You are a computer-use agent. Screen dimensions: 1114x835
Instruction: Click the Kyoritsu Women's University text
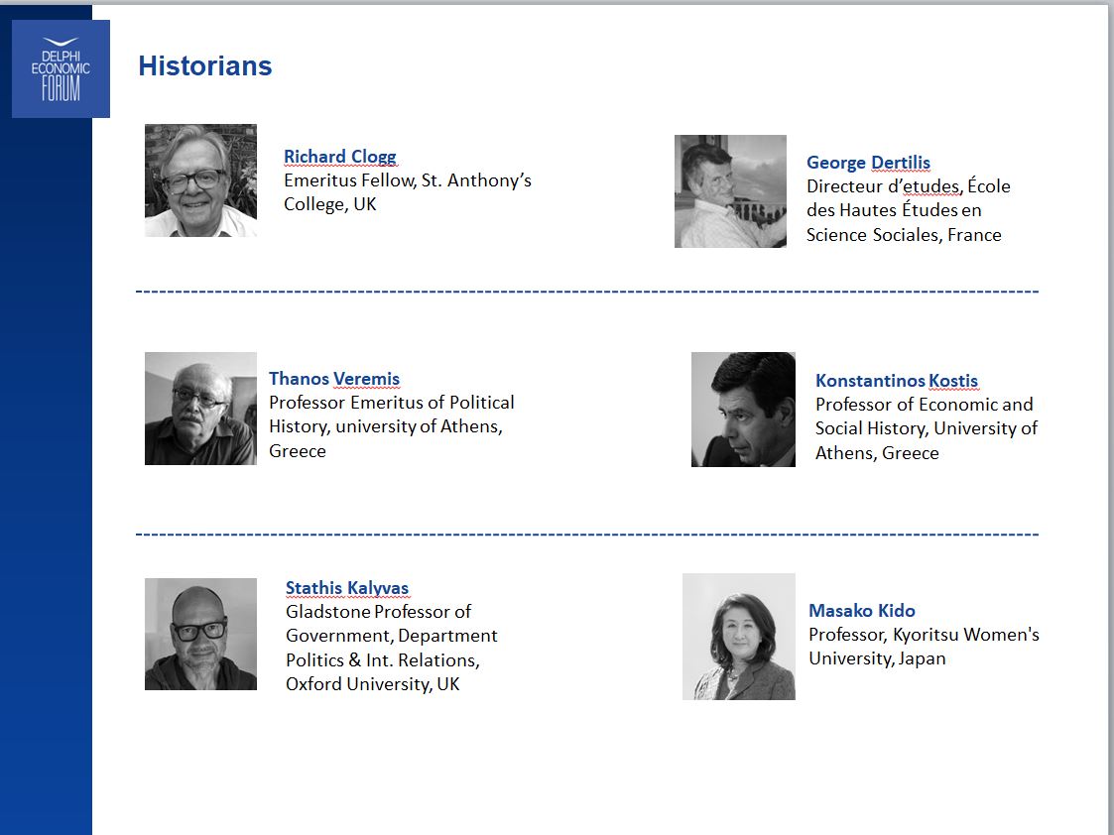(924, 647)
